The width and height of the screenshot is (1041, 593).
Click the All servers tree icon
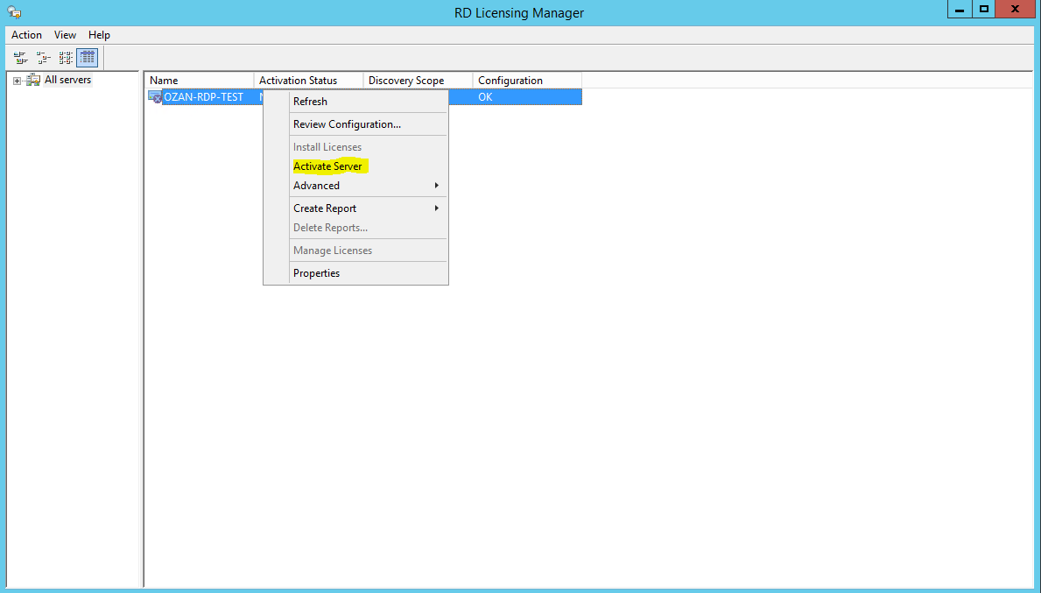[x=33, y=81]
